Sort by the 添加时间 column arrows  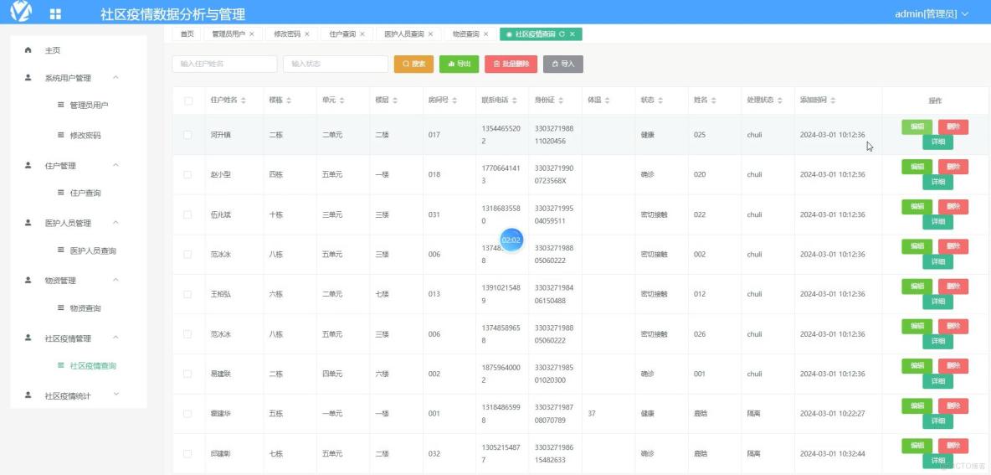tap(832, 101)
